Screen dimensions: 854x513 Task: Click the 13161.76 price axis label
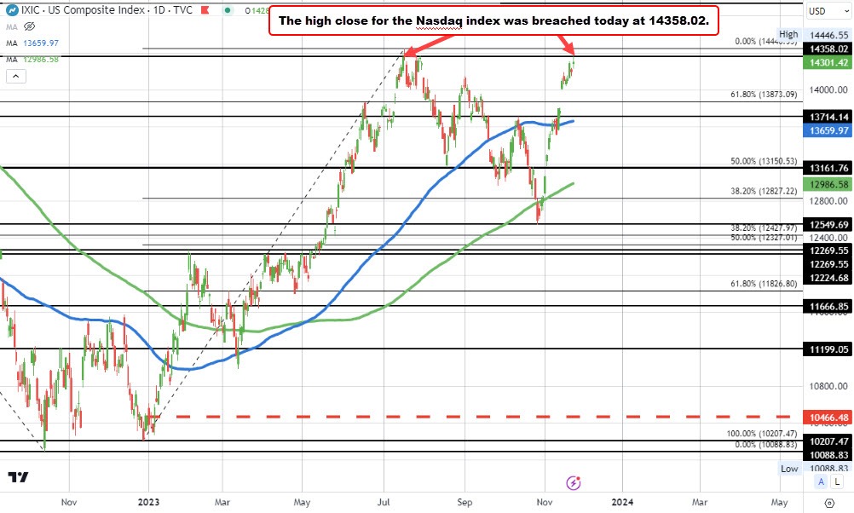pyautogui.click(x=828, y=168)
